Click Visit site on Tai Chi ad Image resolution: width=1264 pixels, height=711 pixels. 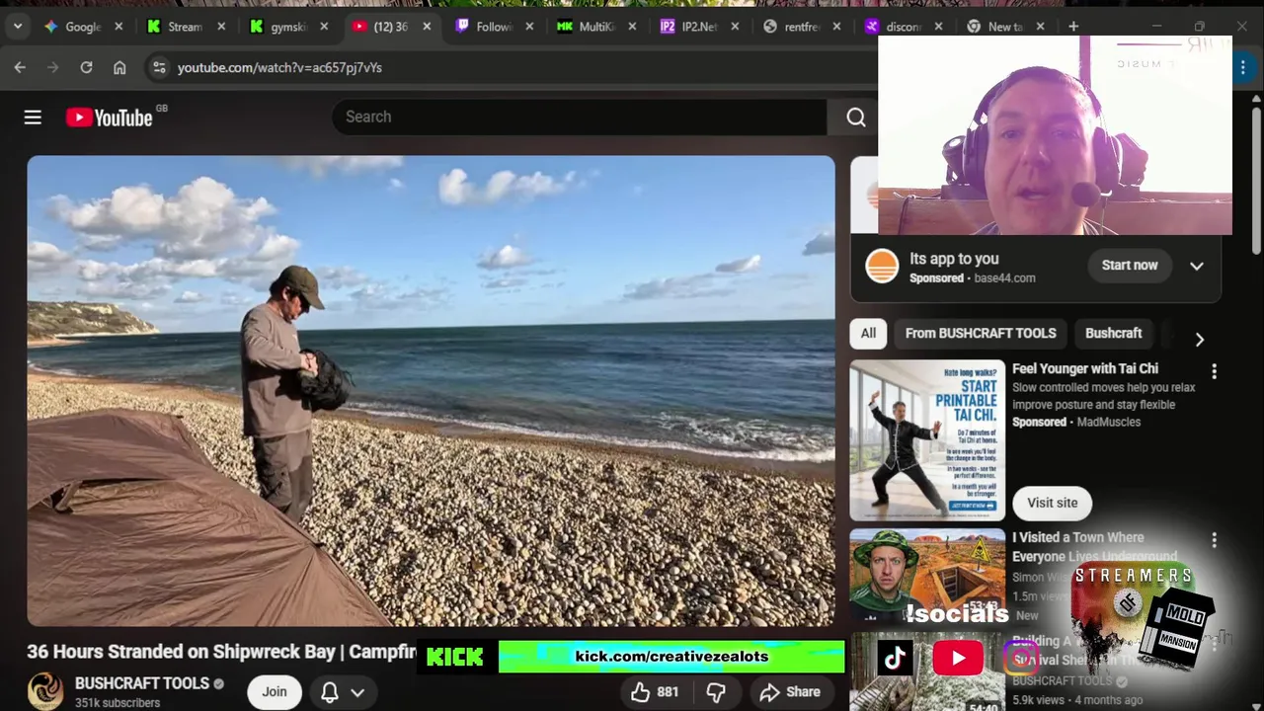[x=1053, y=503]
